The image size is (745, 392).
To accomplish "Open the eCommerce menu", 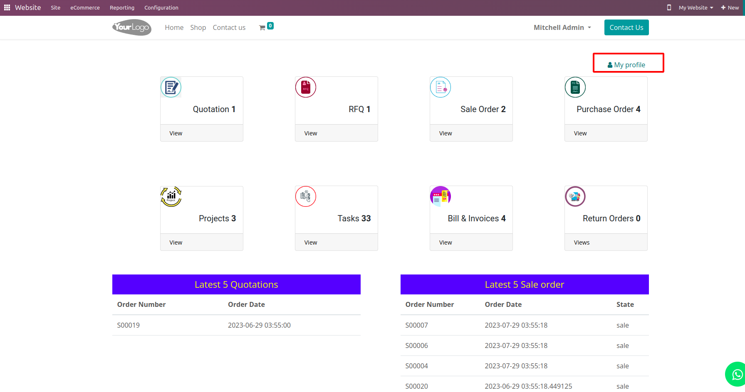I will [85, 7].
